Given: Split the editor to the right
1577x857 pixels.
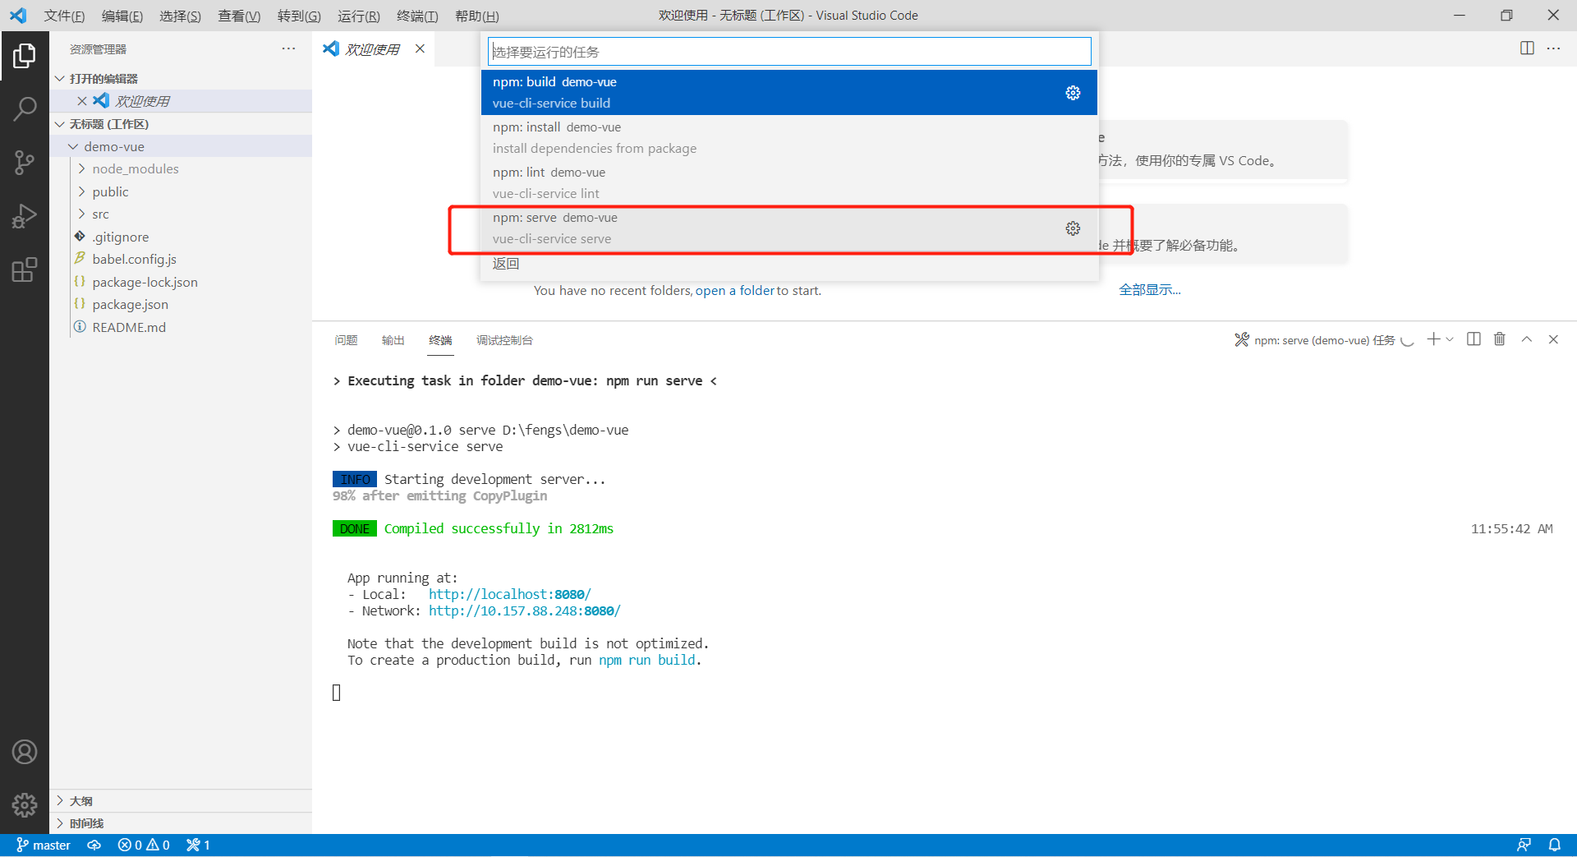Looking at the screenshot, I should [x=1527, y=48].
